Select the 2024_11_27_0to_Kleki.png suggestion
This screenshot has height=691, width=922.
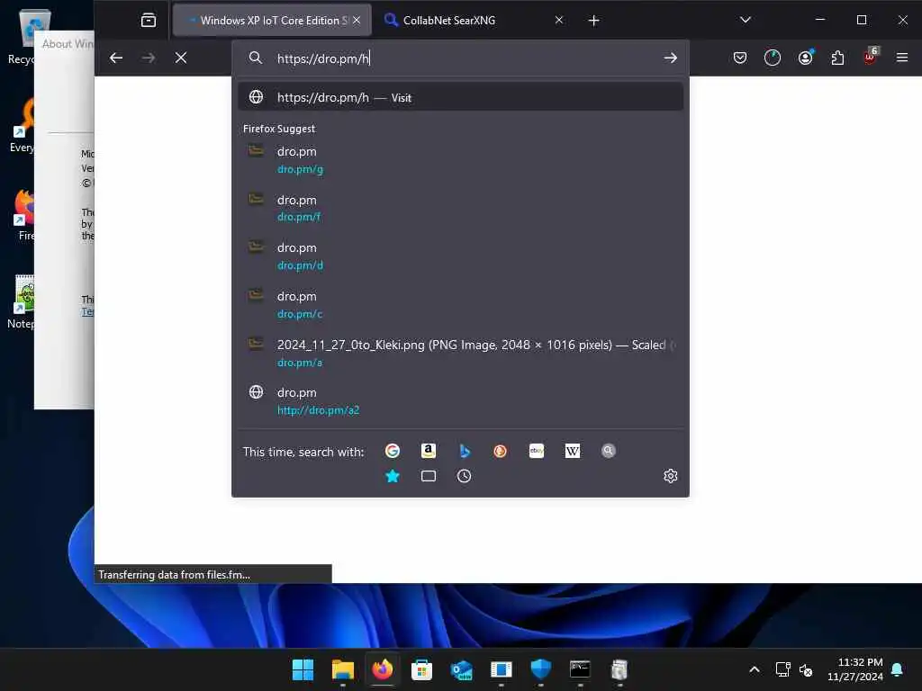point(460,353)
